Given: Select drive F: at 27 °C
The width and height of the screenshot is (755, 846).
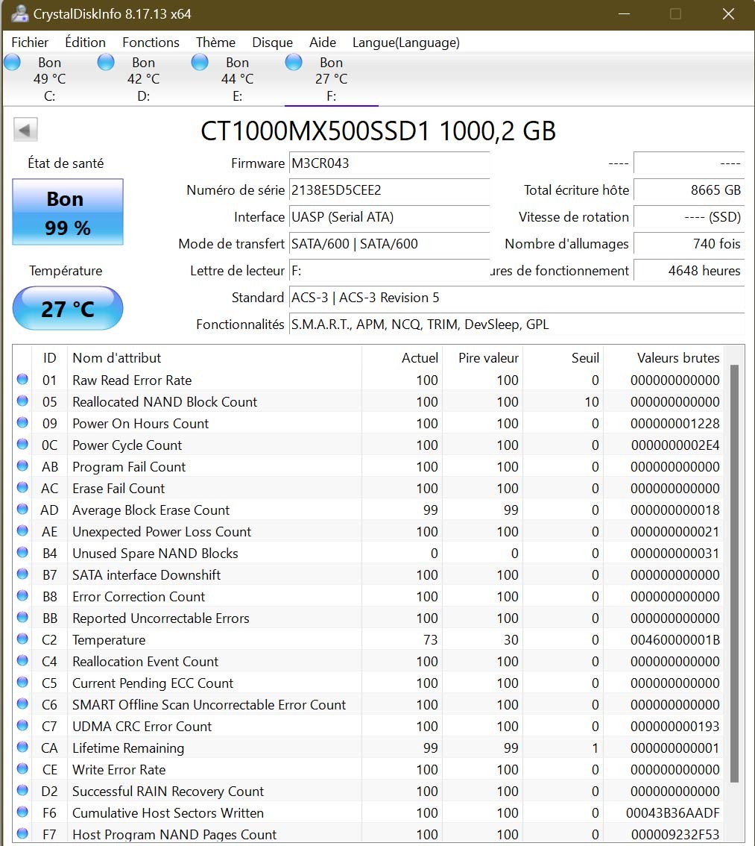Looking at the screenshot, I should (x=331, y=79).
